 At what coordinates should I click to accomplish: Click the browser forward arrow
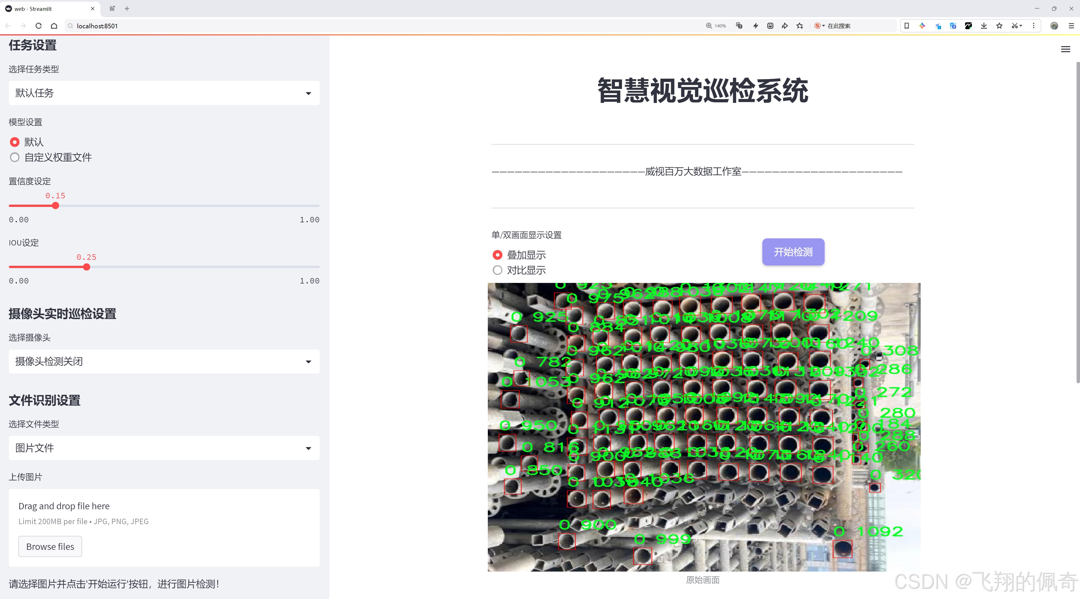[x=23, y=25]
